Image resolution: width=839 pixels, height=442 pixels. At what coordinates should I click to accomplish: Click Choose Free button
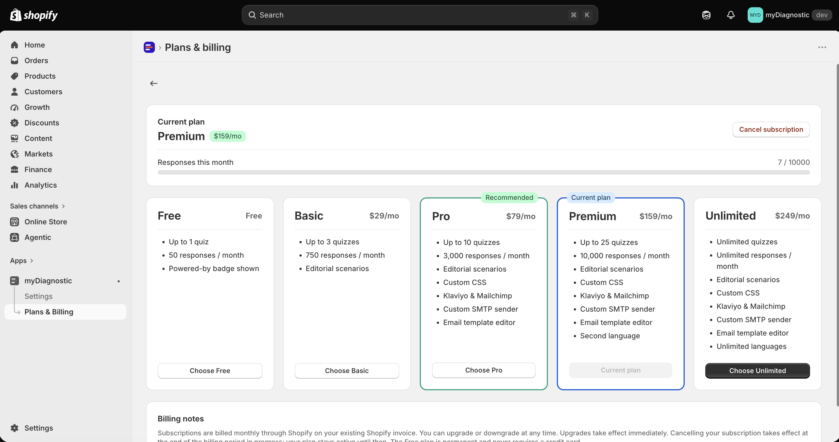coord(210,371)
